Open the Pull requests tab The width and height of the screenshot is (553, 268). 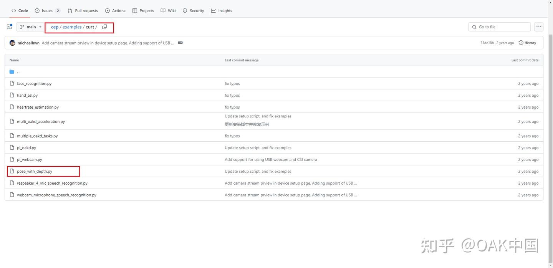[83, 11]
